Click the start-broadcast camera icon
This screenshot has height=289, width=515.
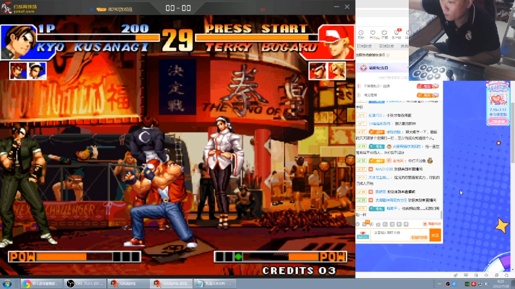tap(384, 34)
